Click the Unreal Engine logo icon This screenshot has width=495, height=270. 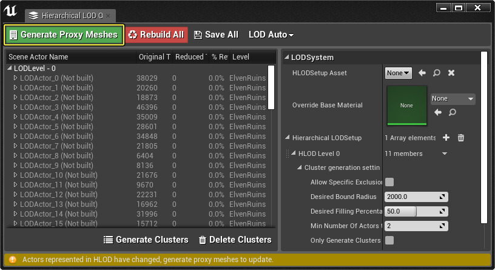[10, 11]
